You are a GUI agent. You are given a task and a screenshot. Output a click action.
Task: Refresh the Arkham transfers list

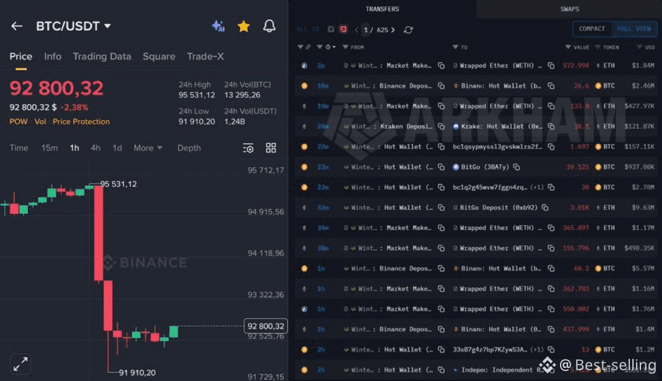[408, 30]
